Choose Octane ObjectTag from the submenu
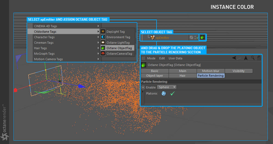273x144 pixels. pos(117,48)
